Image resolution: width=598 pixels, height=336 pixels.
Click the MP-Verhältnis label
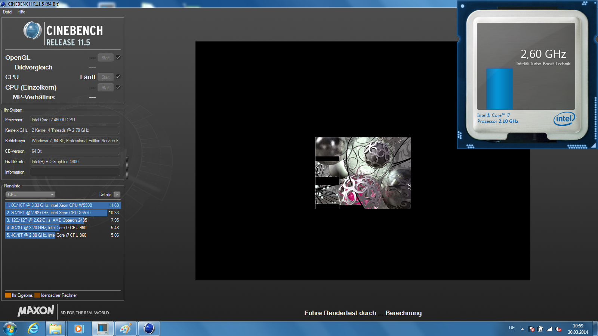34,97
